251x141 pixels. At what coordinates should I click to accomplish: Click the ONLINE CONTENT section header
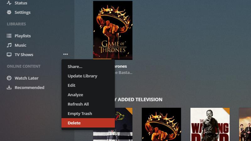pos(24,66)
